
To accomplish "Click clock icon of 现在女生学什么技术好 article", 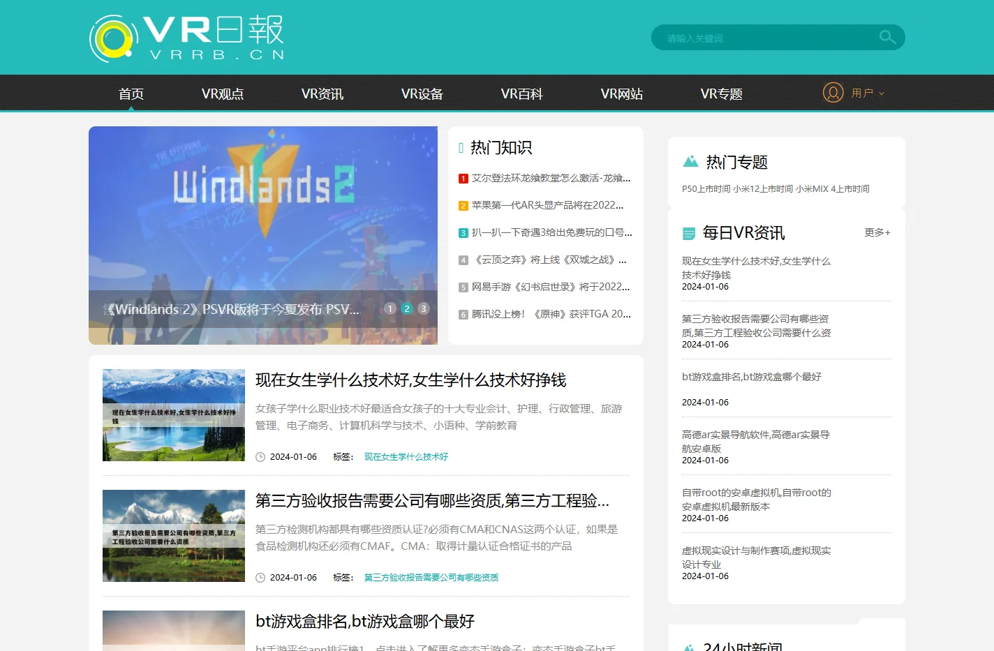I will 260,457.
